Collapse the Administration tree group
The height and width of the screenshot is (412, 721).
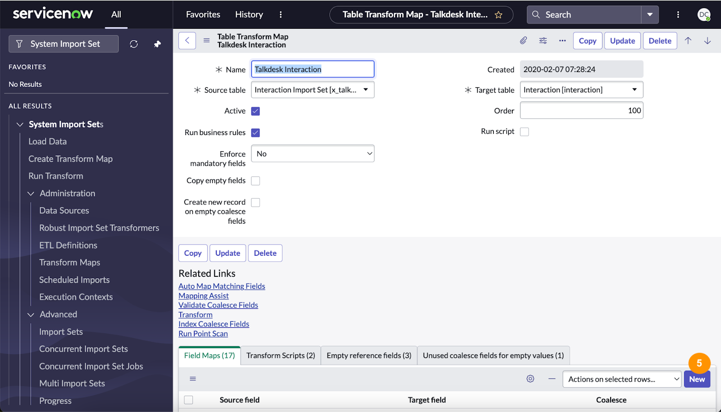click(x=31, y=194)
